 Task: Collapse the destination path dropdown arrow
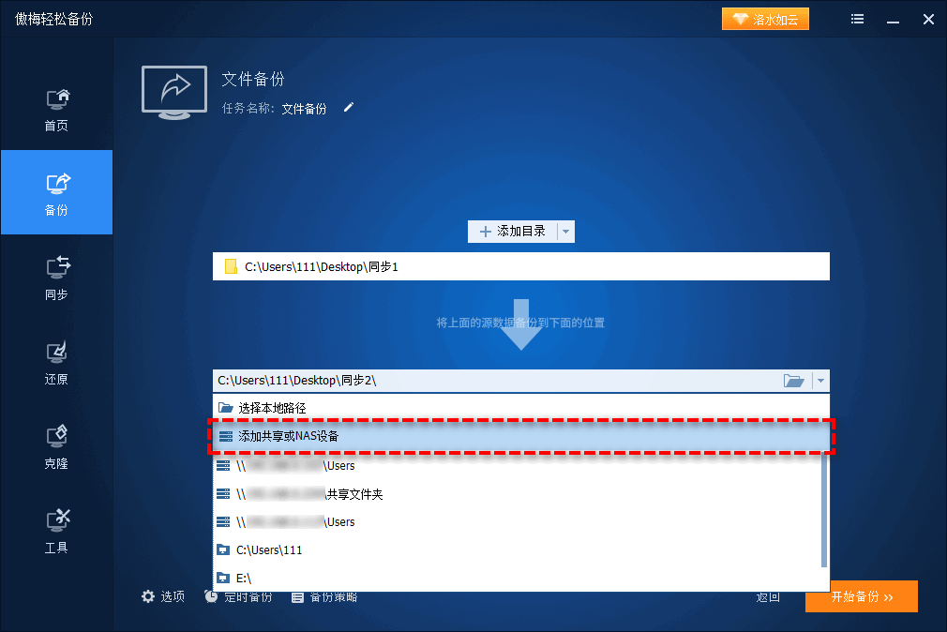coord(820,381)
